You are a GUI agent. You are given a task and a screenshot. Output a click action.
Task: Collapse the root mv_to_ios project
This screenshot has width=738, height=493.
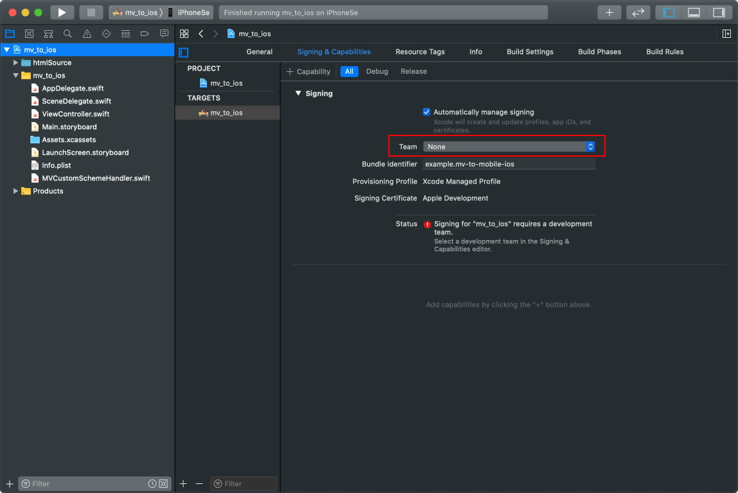point(7,49)
